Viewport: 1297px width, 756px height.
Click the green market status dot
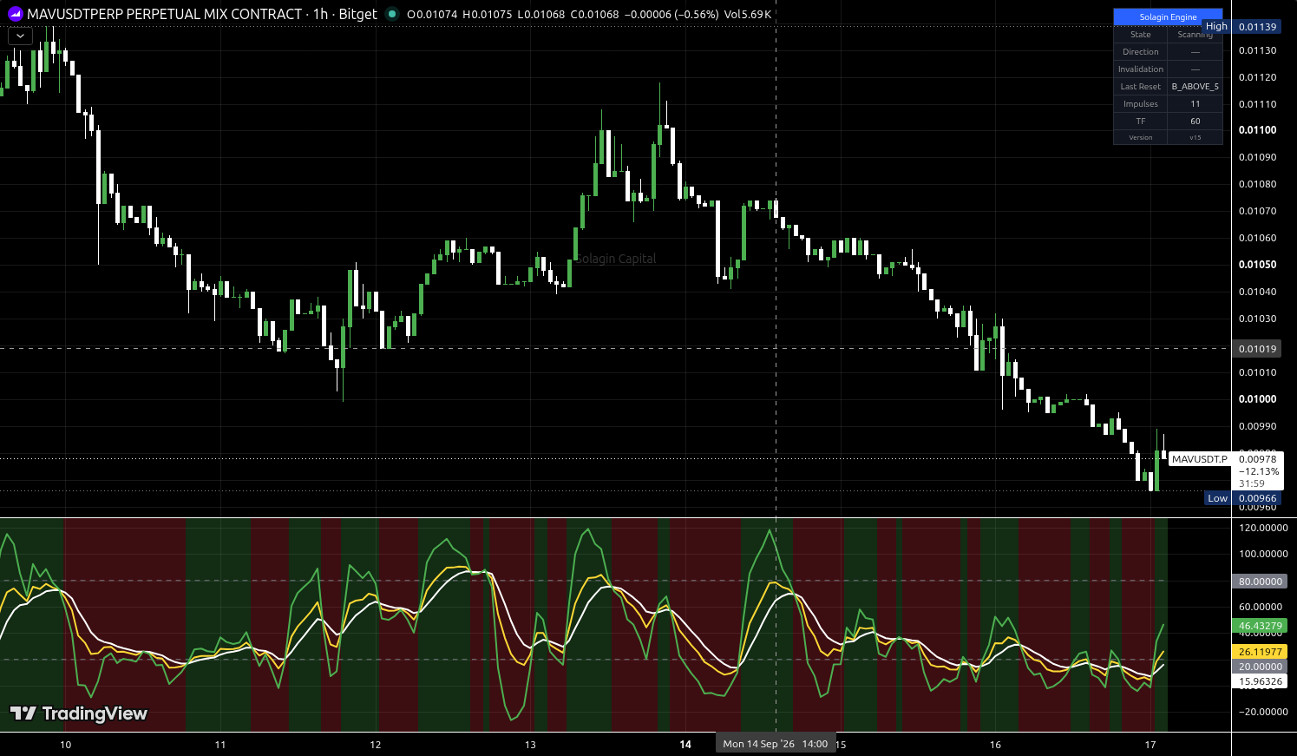(x=392, y=14)
